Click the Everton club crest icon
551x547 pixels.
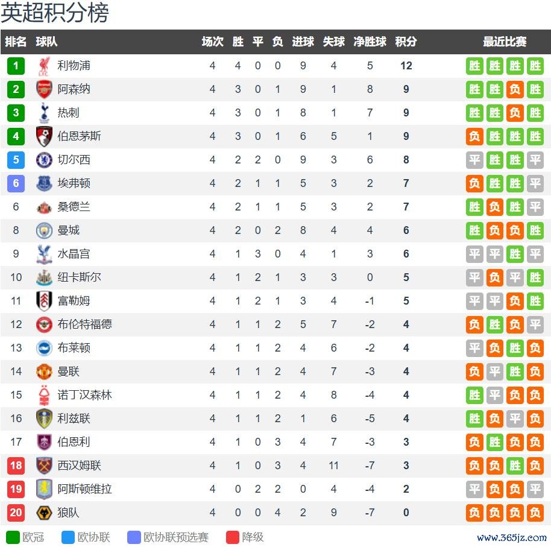(44, 183)
